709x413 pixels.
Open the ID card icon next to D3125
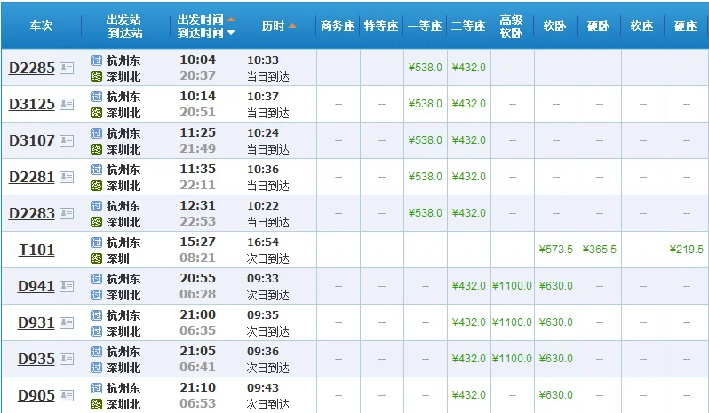tap(67, 104)
